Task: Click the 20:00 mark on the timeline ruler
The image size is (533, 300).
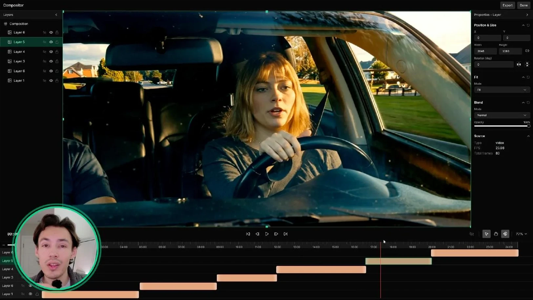Action: point(432,247)
